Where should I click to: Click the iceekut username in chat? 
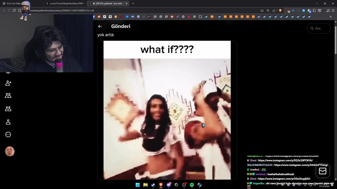tap(255, 170)
